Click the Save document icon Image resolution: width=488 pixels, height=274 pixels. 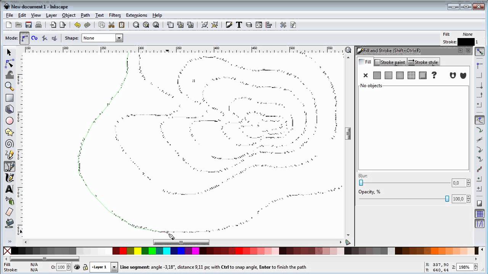[x=29, y=25]
